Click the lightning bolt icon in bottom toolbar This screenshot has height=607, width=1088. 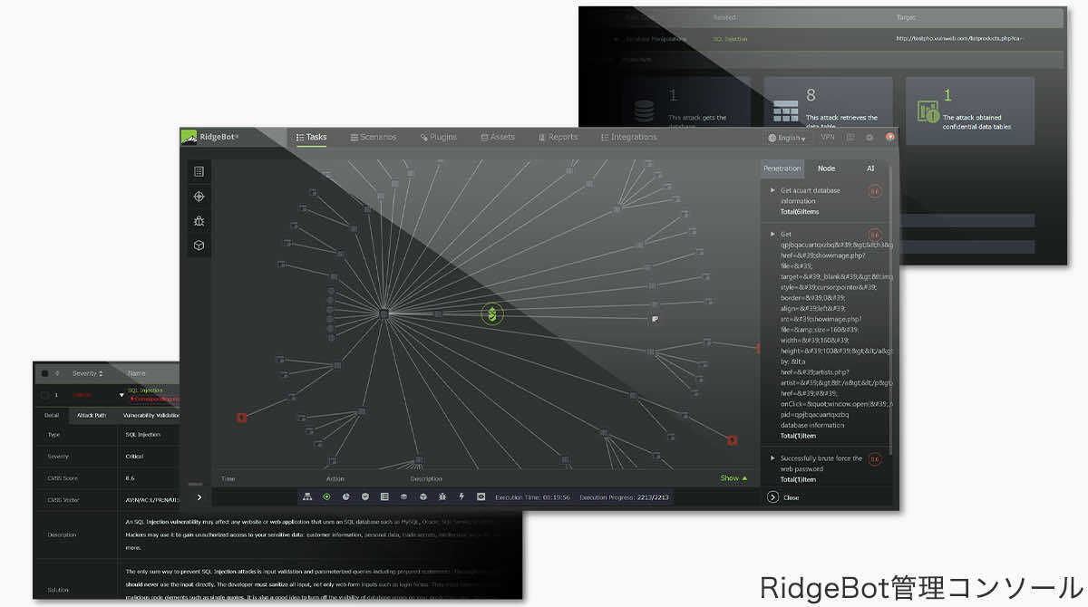click(x=461, y=496)
